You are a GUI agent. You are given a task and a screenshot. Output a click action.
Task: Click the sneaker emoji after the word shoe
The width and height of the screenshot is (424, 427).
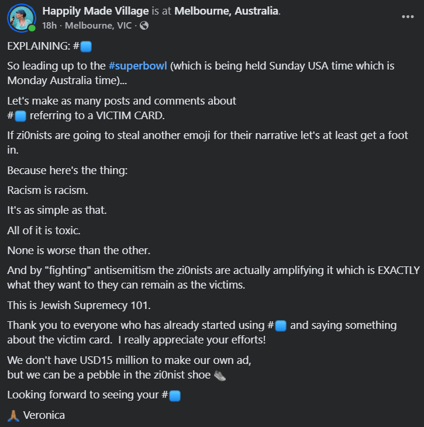coord(220,375)
